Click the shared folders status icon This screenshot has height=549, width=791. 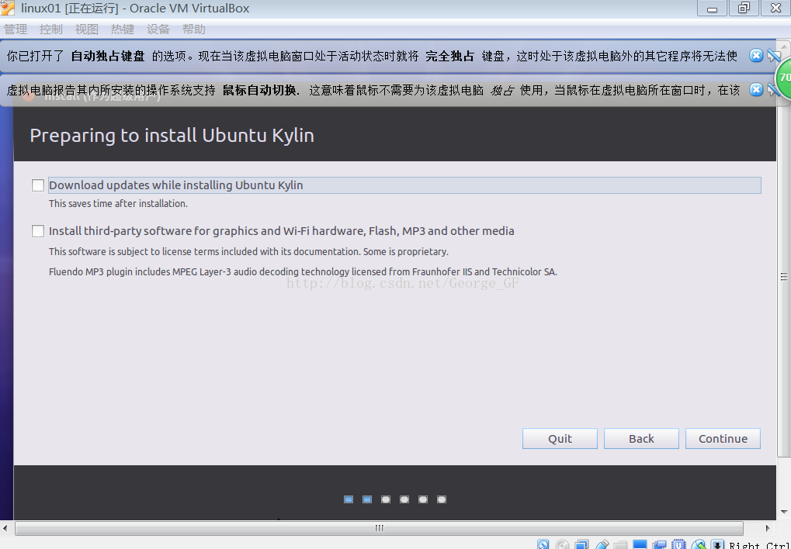620,544
